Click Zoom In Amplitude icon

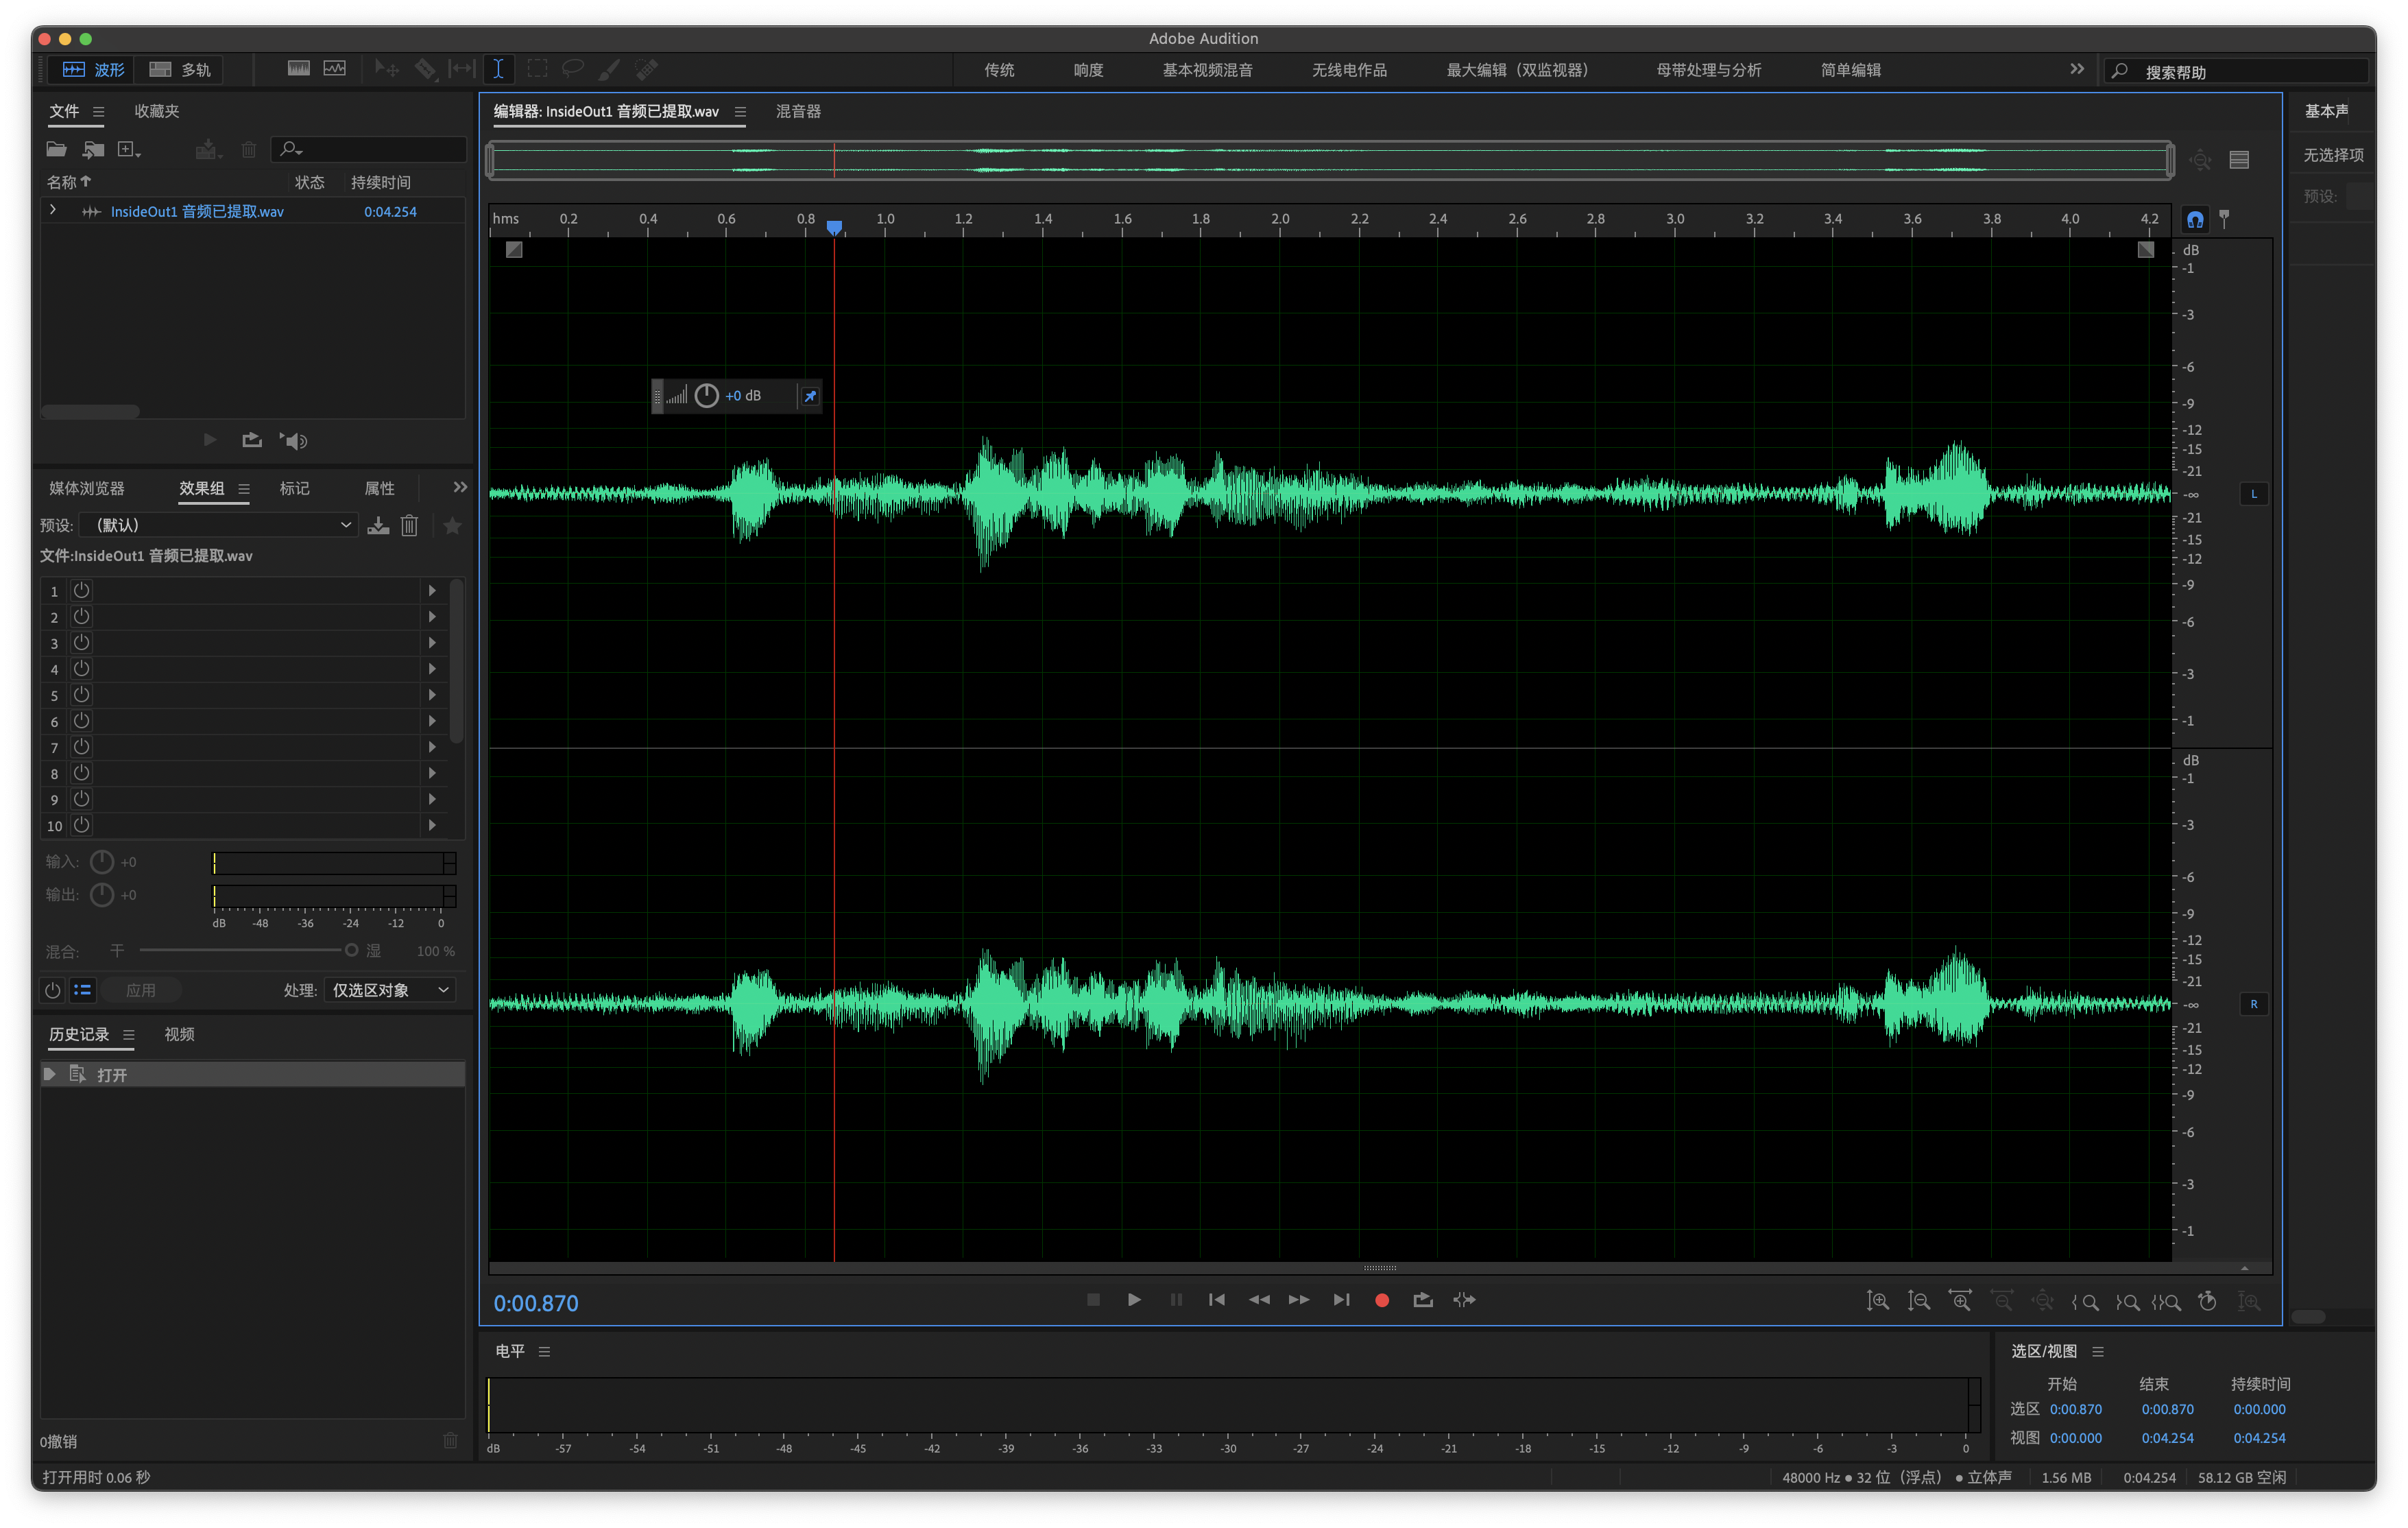pos(1877,1300)
